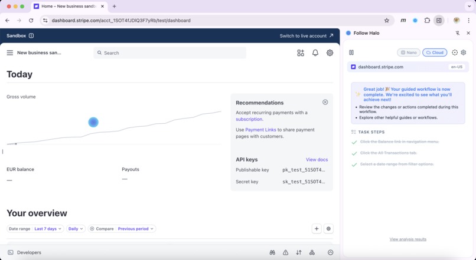Toggle the browser side panel button

(x=439, y=21)
